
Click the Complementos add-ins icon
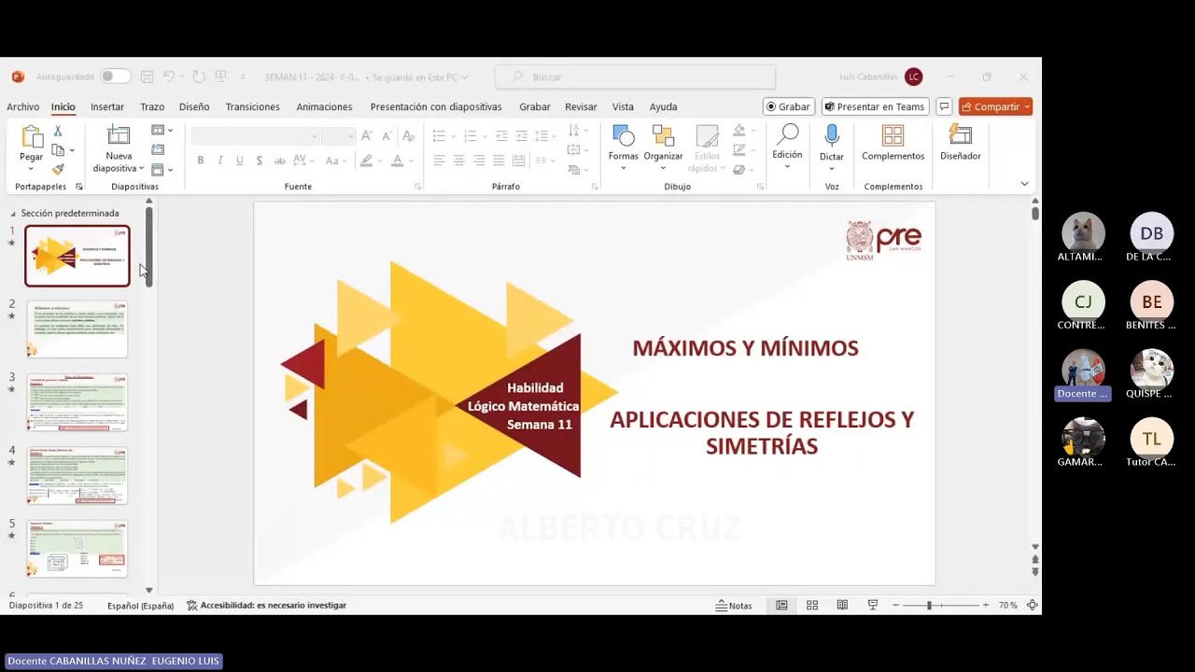click(x=893, y=136)
